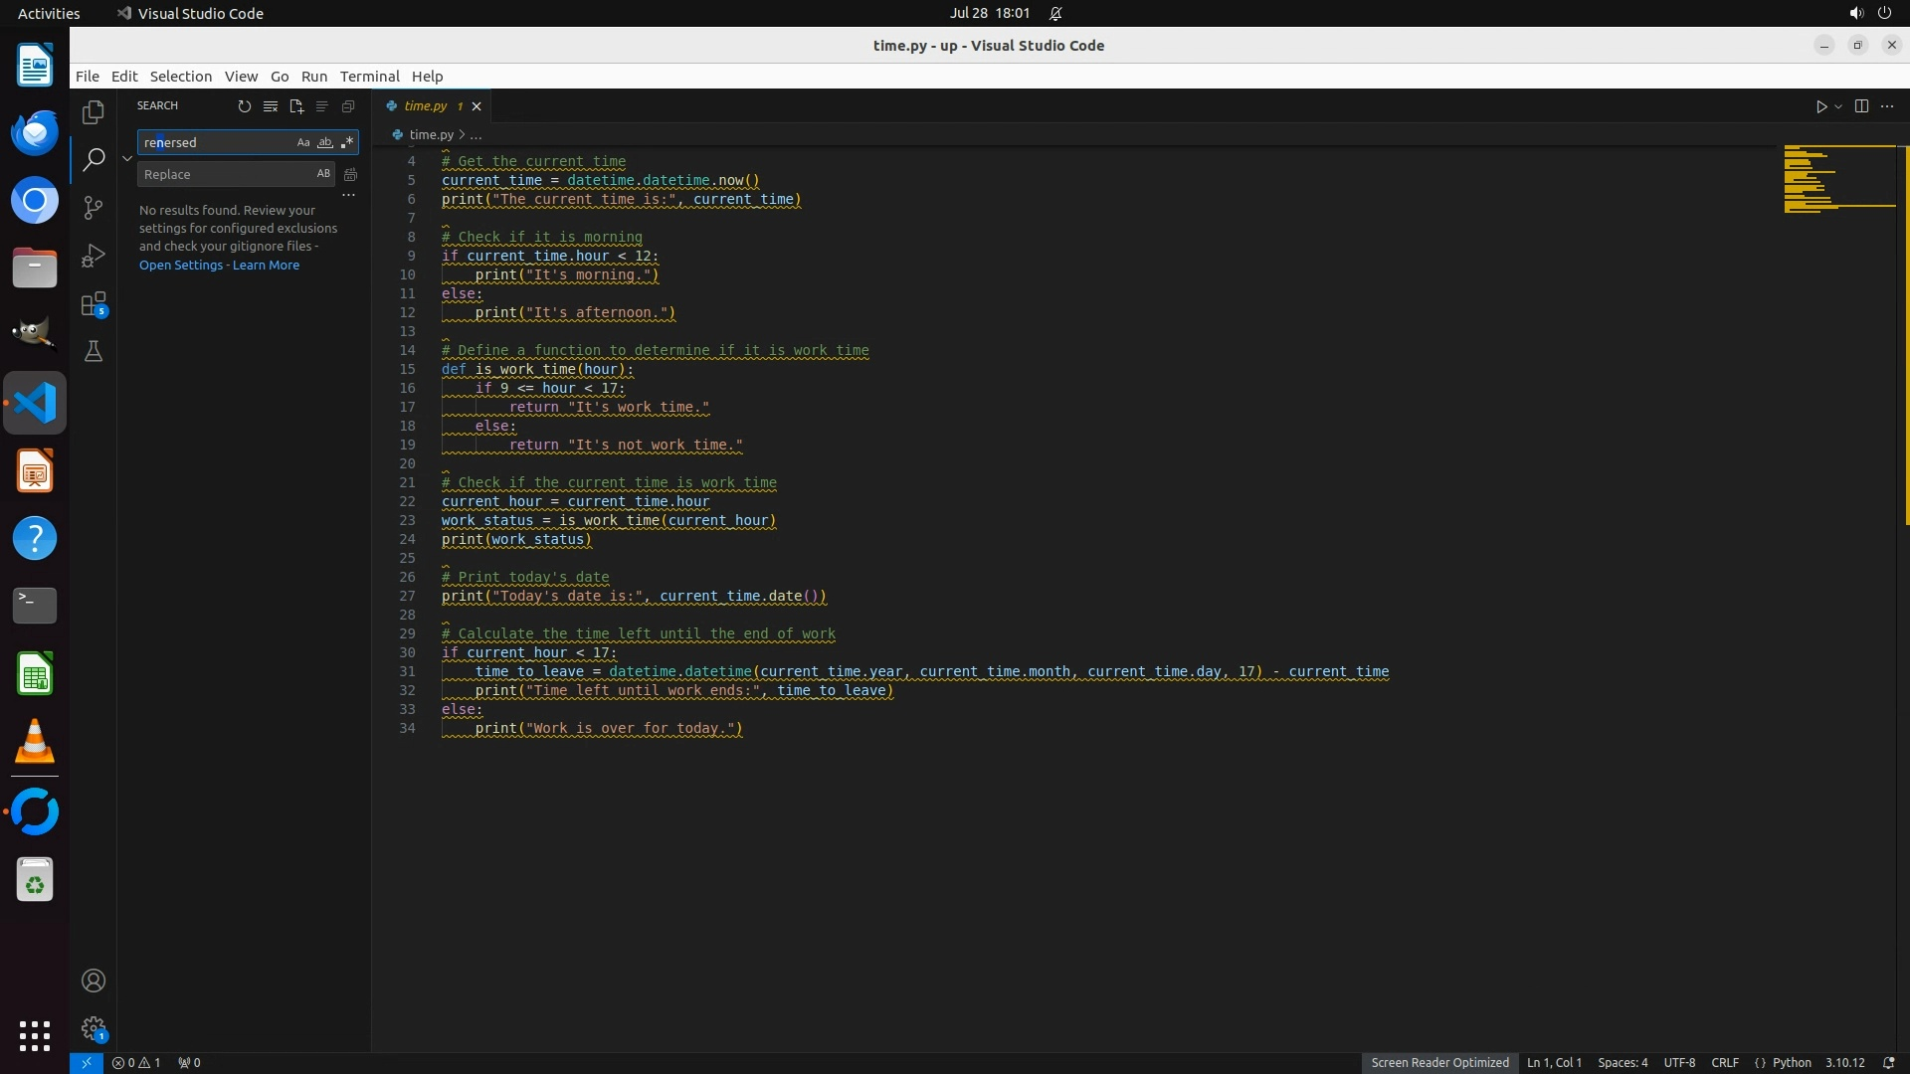The height and width of the screenshot is (1074, 1910).
Task: Open Testing flask icon
Action: point(94,352)
